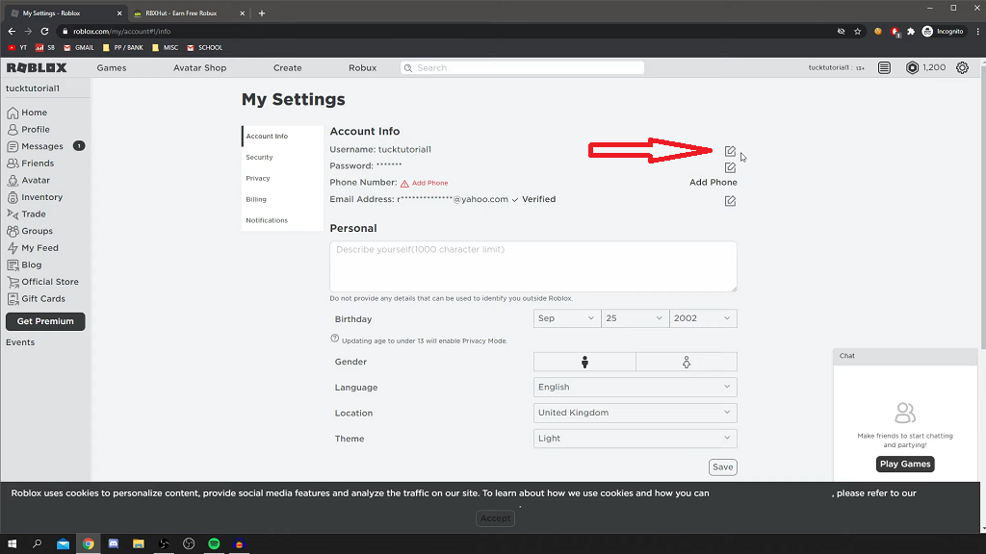Open the Games menu in the navbar
986x554 pixels.
112,68
